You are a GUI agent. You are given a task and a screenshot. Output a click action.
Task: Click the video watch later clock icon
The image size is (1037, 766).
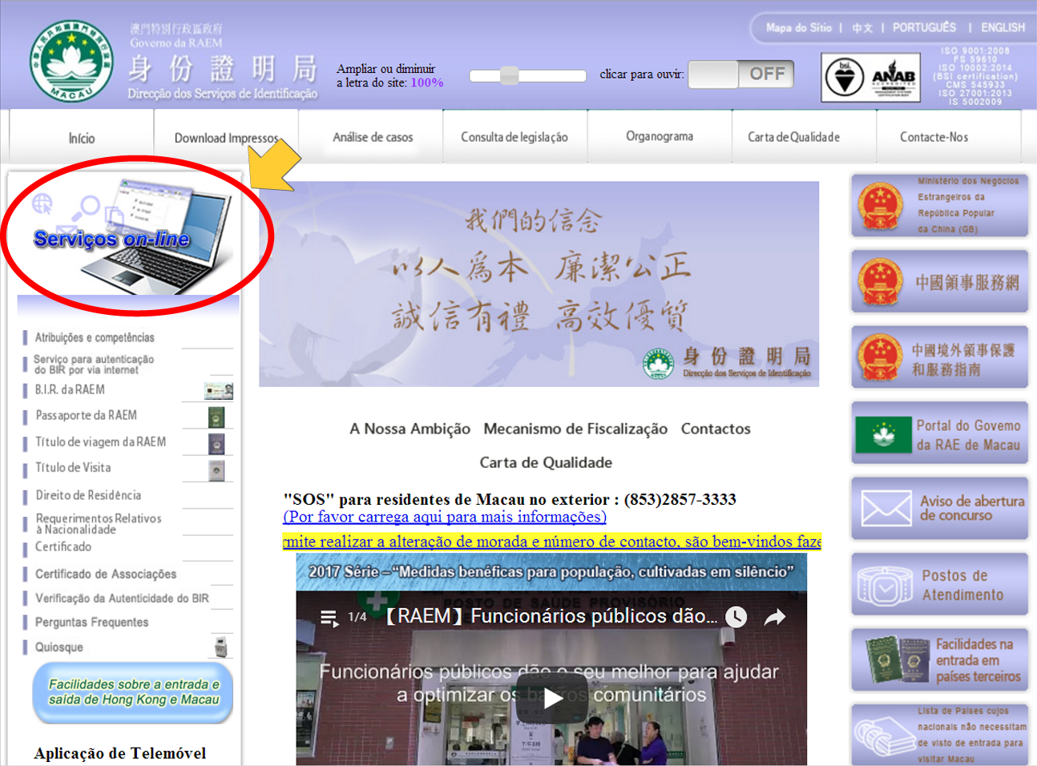tap(736, 617)
